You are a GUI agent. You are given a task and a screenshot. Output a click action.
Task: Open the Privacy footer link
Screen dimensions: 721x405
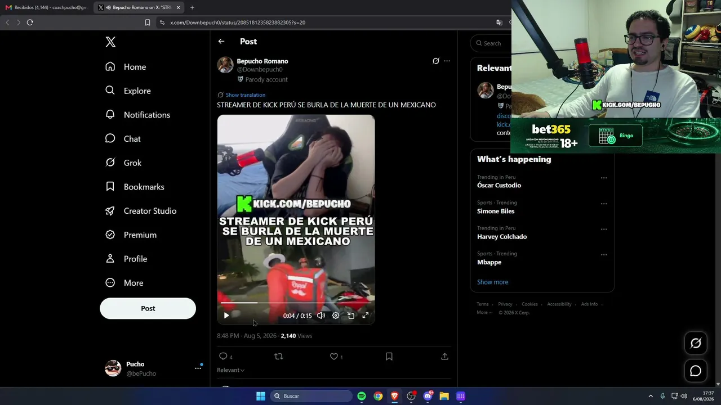coord(505,304)
